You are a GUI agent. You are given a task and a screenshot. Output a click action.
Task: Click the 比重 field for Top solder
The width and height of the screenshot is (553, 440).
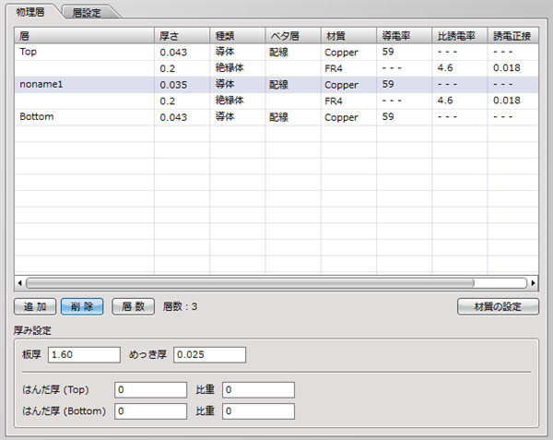[x=258, y=389]
